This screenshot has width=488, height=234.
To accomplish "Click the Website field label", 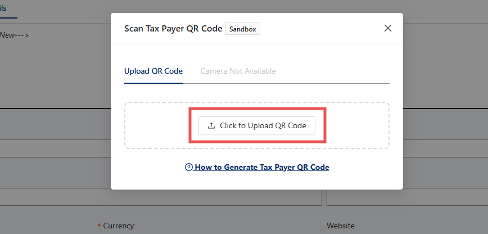I will 341,226.
